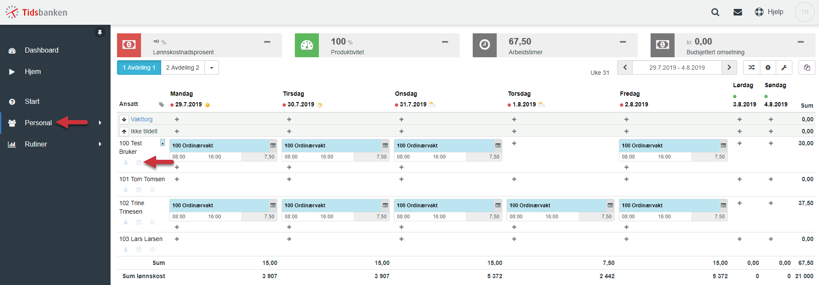
Task: Open the Vakttorg link
Action: click(x=141, y=119)
